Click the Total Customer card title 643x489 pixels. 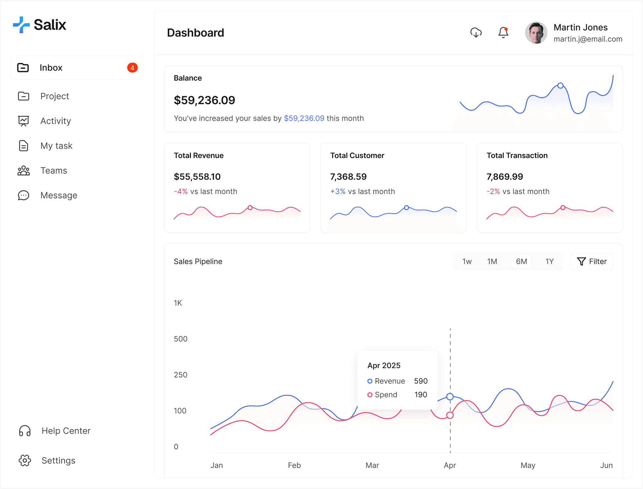click(x=357, y=155)
